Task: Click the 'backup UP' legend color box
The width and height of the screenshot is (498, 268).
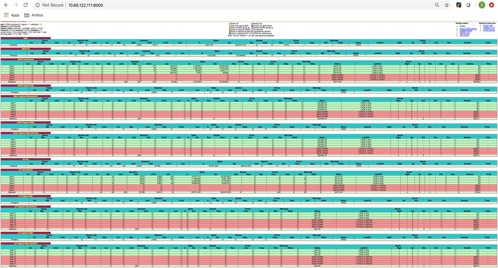Action: click(252, 23)
